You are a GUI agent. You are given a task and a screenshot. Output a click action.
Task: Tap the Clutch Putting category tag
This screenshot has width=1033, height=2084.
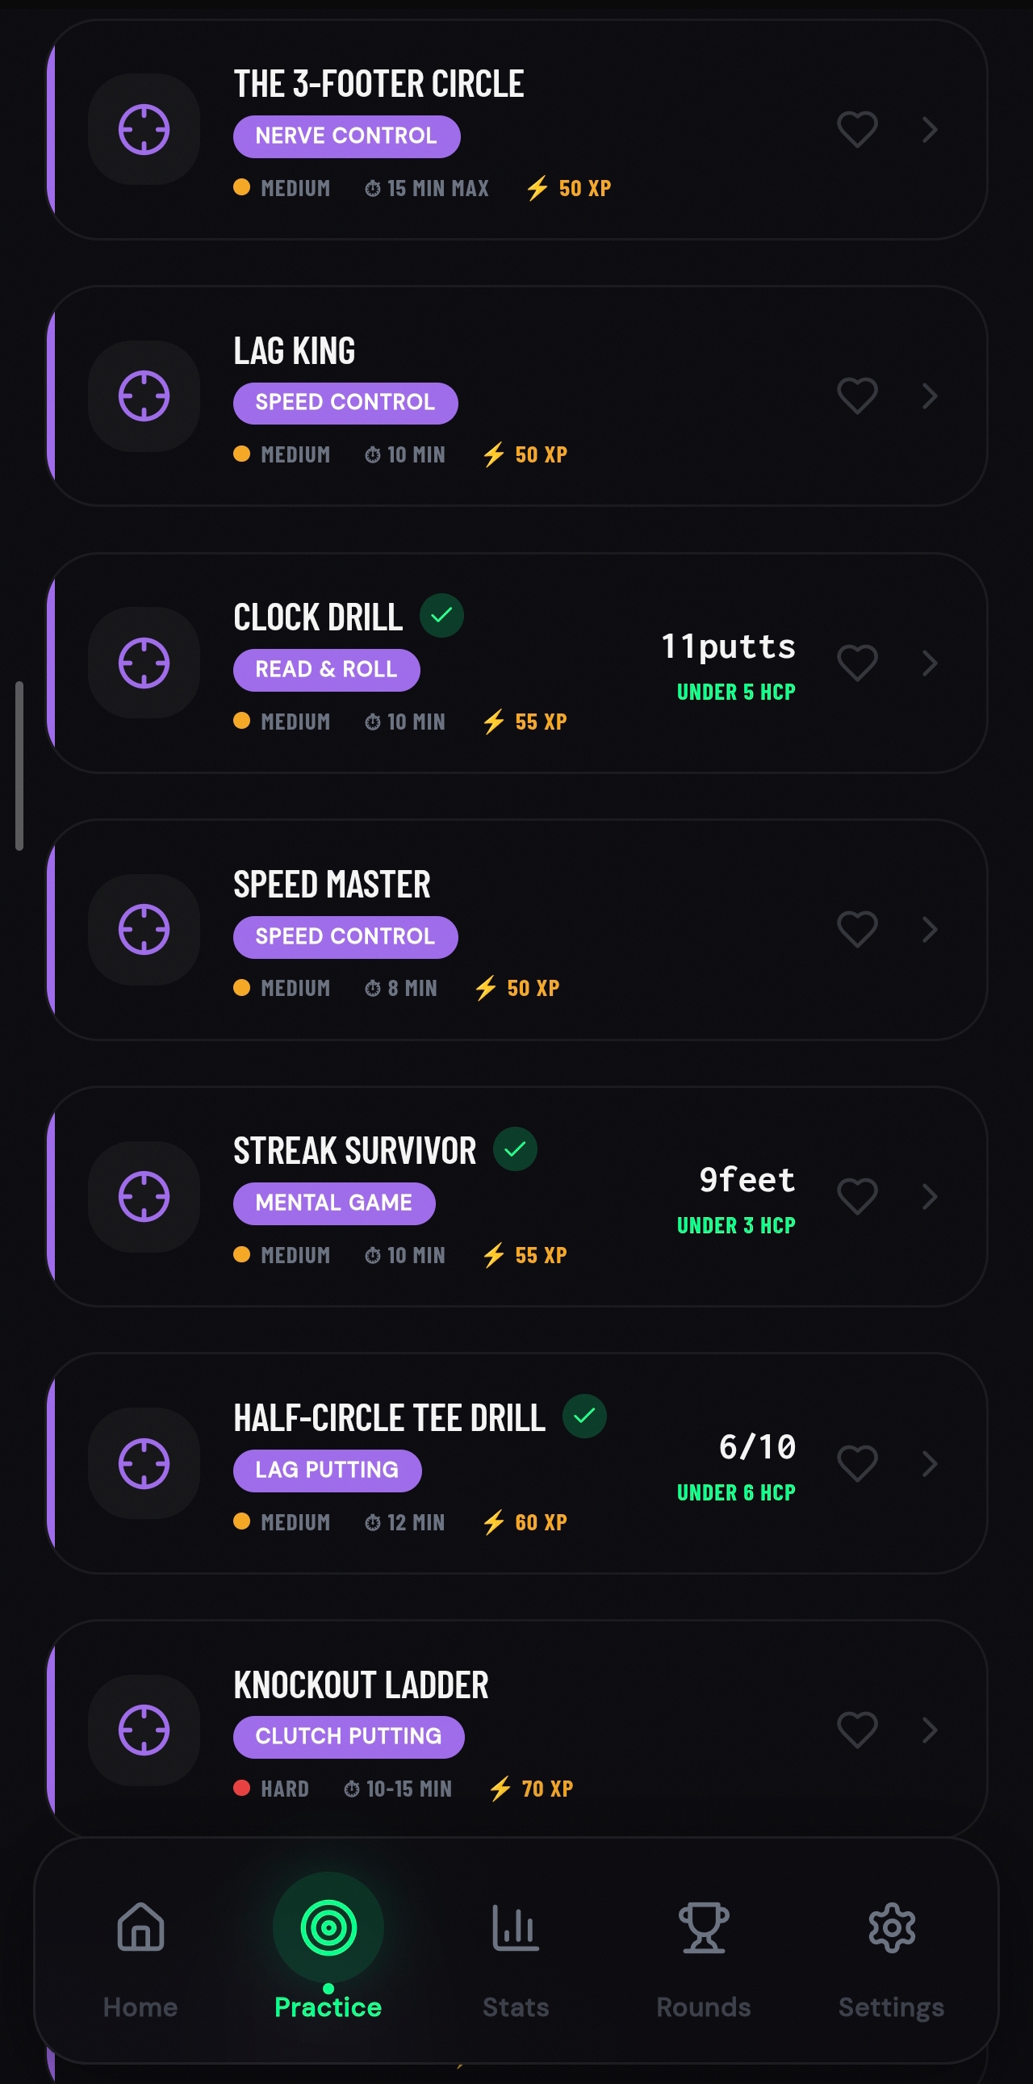pyautogui.click(x=349, y=1736)
